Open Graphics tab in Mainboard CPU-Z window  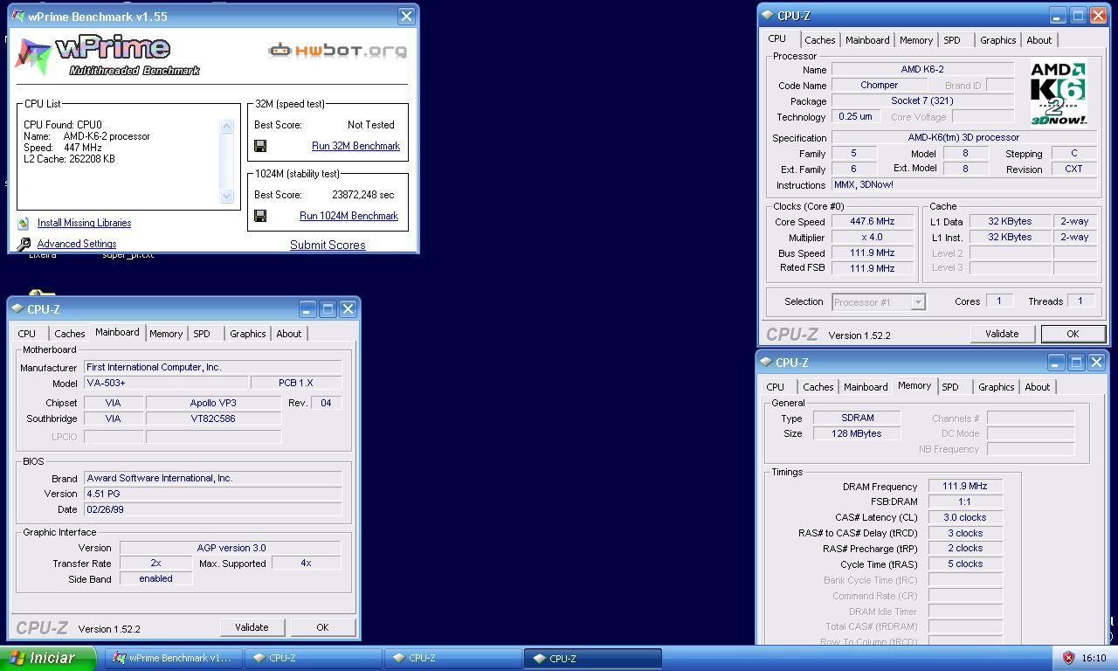tap(248, 334)
